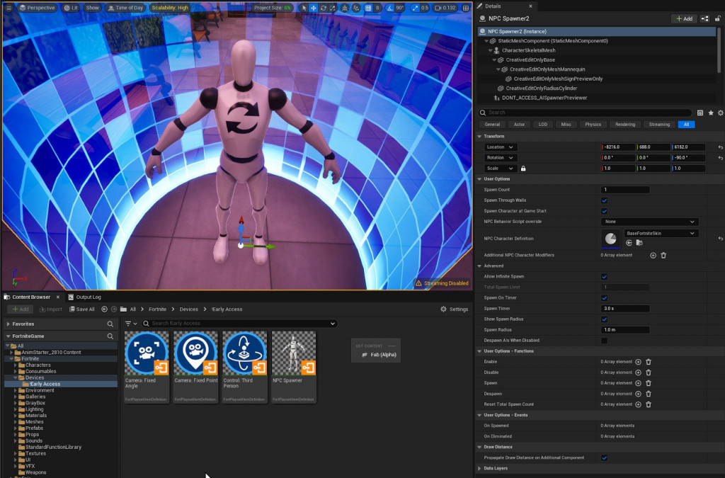Image resolution: width=725 pixels, height=478 pixels.
Task: Toggle Show Spawn Radius checkbox
Action: 605,319
